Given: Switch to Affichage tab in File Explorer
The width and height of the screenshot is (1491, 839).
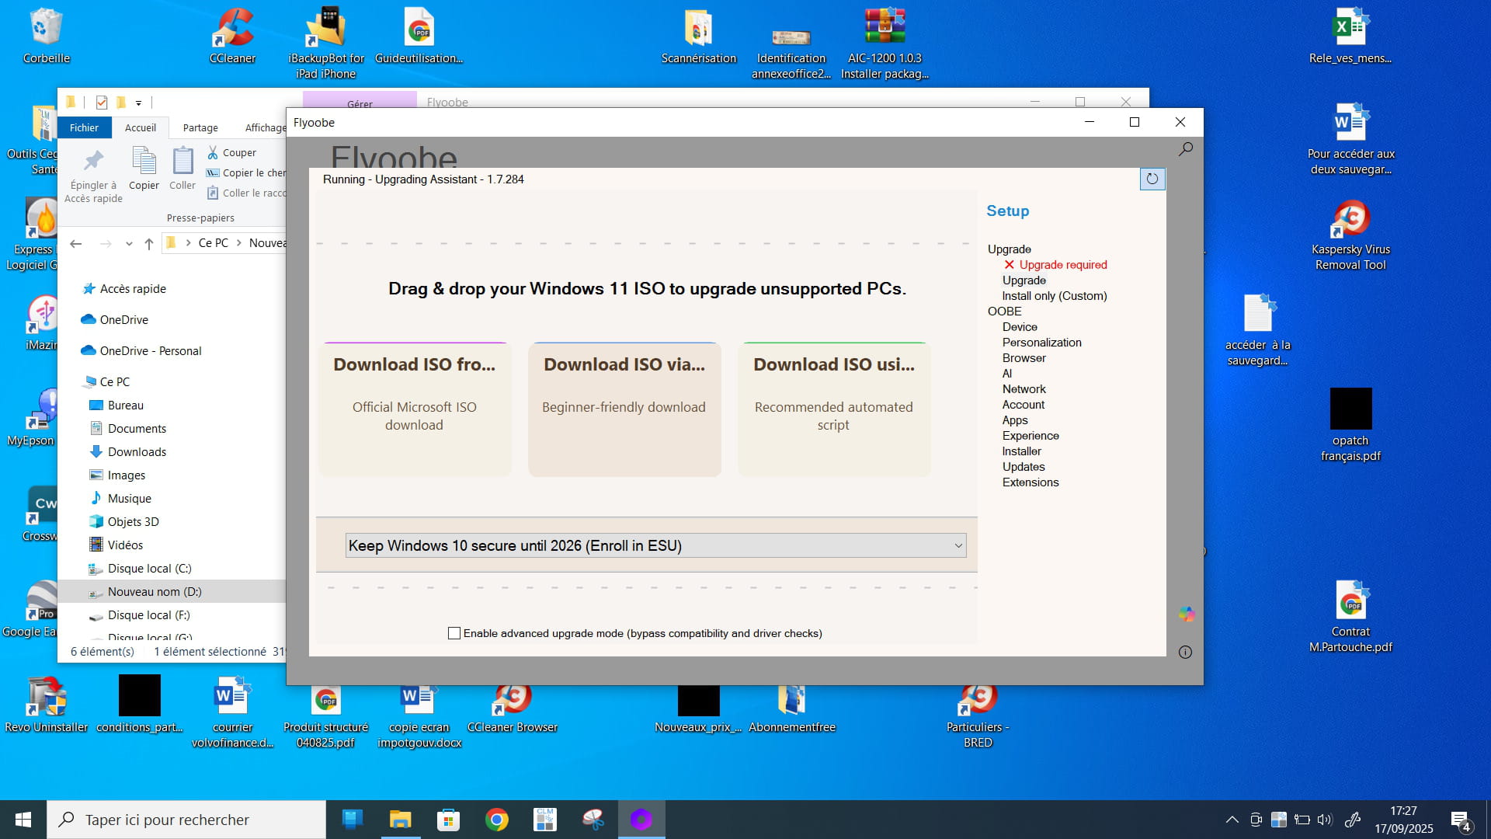Looking at the screenshot, I should (x=265, y=127).
